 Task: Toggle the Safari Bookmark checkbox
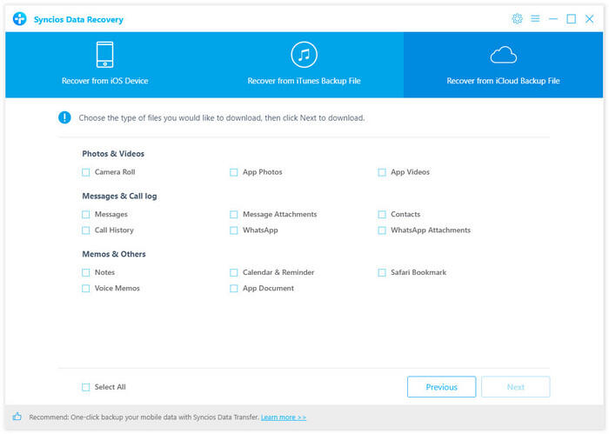tap(382, 272)
